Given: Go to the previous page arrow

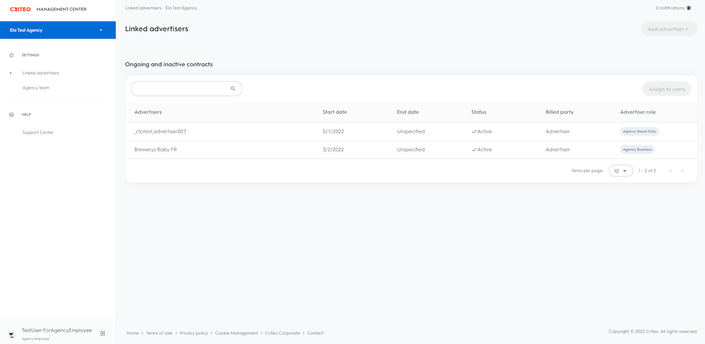Looking at the screenshot, I should (x=670, y=171).
